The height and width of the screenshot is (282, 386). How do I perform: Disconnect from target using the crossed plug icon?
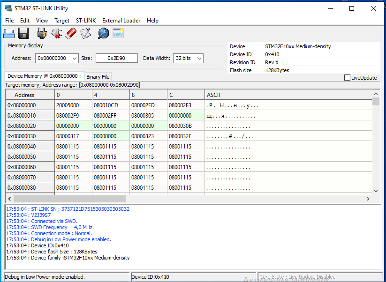pyautogui.click(x=56, y=33)
